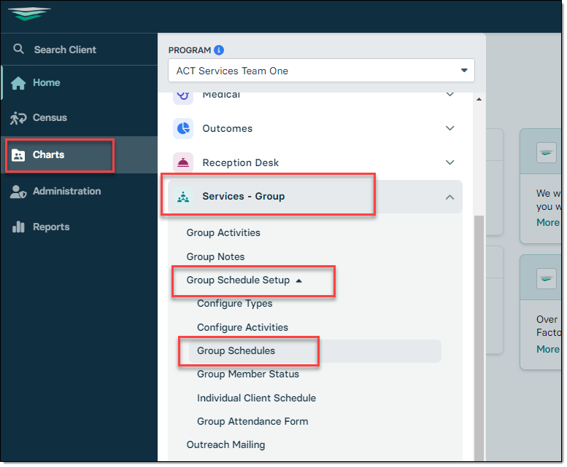Click the Reports bar-chart icon
The height and width of the screenshot is (467, 567).
point(18,227)
